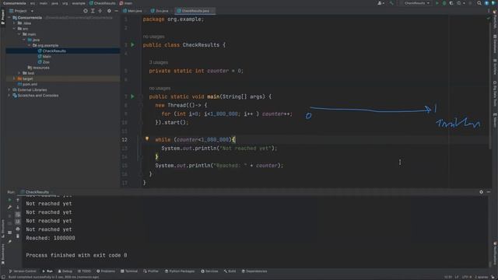
Task: Open the Python Packages tab
Action: (x=180, y=271)
